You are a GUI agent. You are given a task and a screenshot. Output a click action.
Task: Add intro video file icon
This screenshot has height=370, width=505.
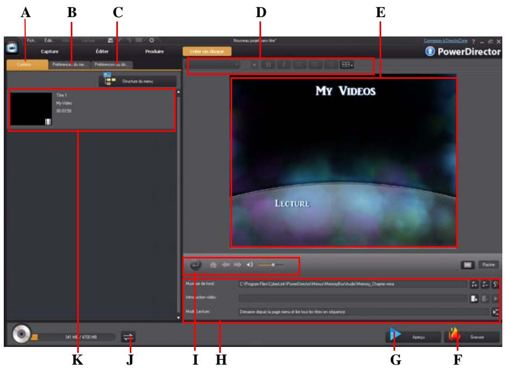click(474, 299)
